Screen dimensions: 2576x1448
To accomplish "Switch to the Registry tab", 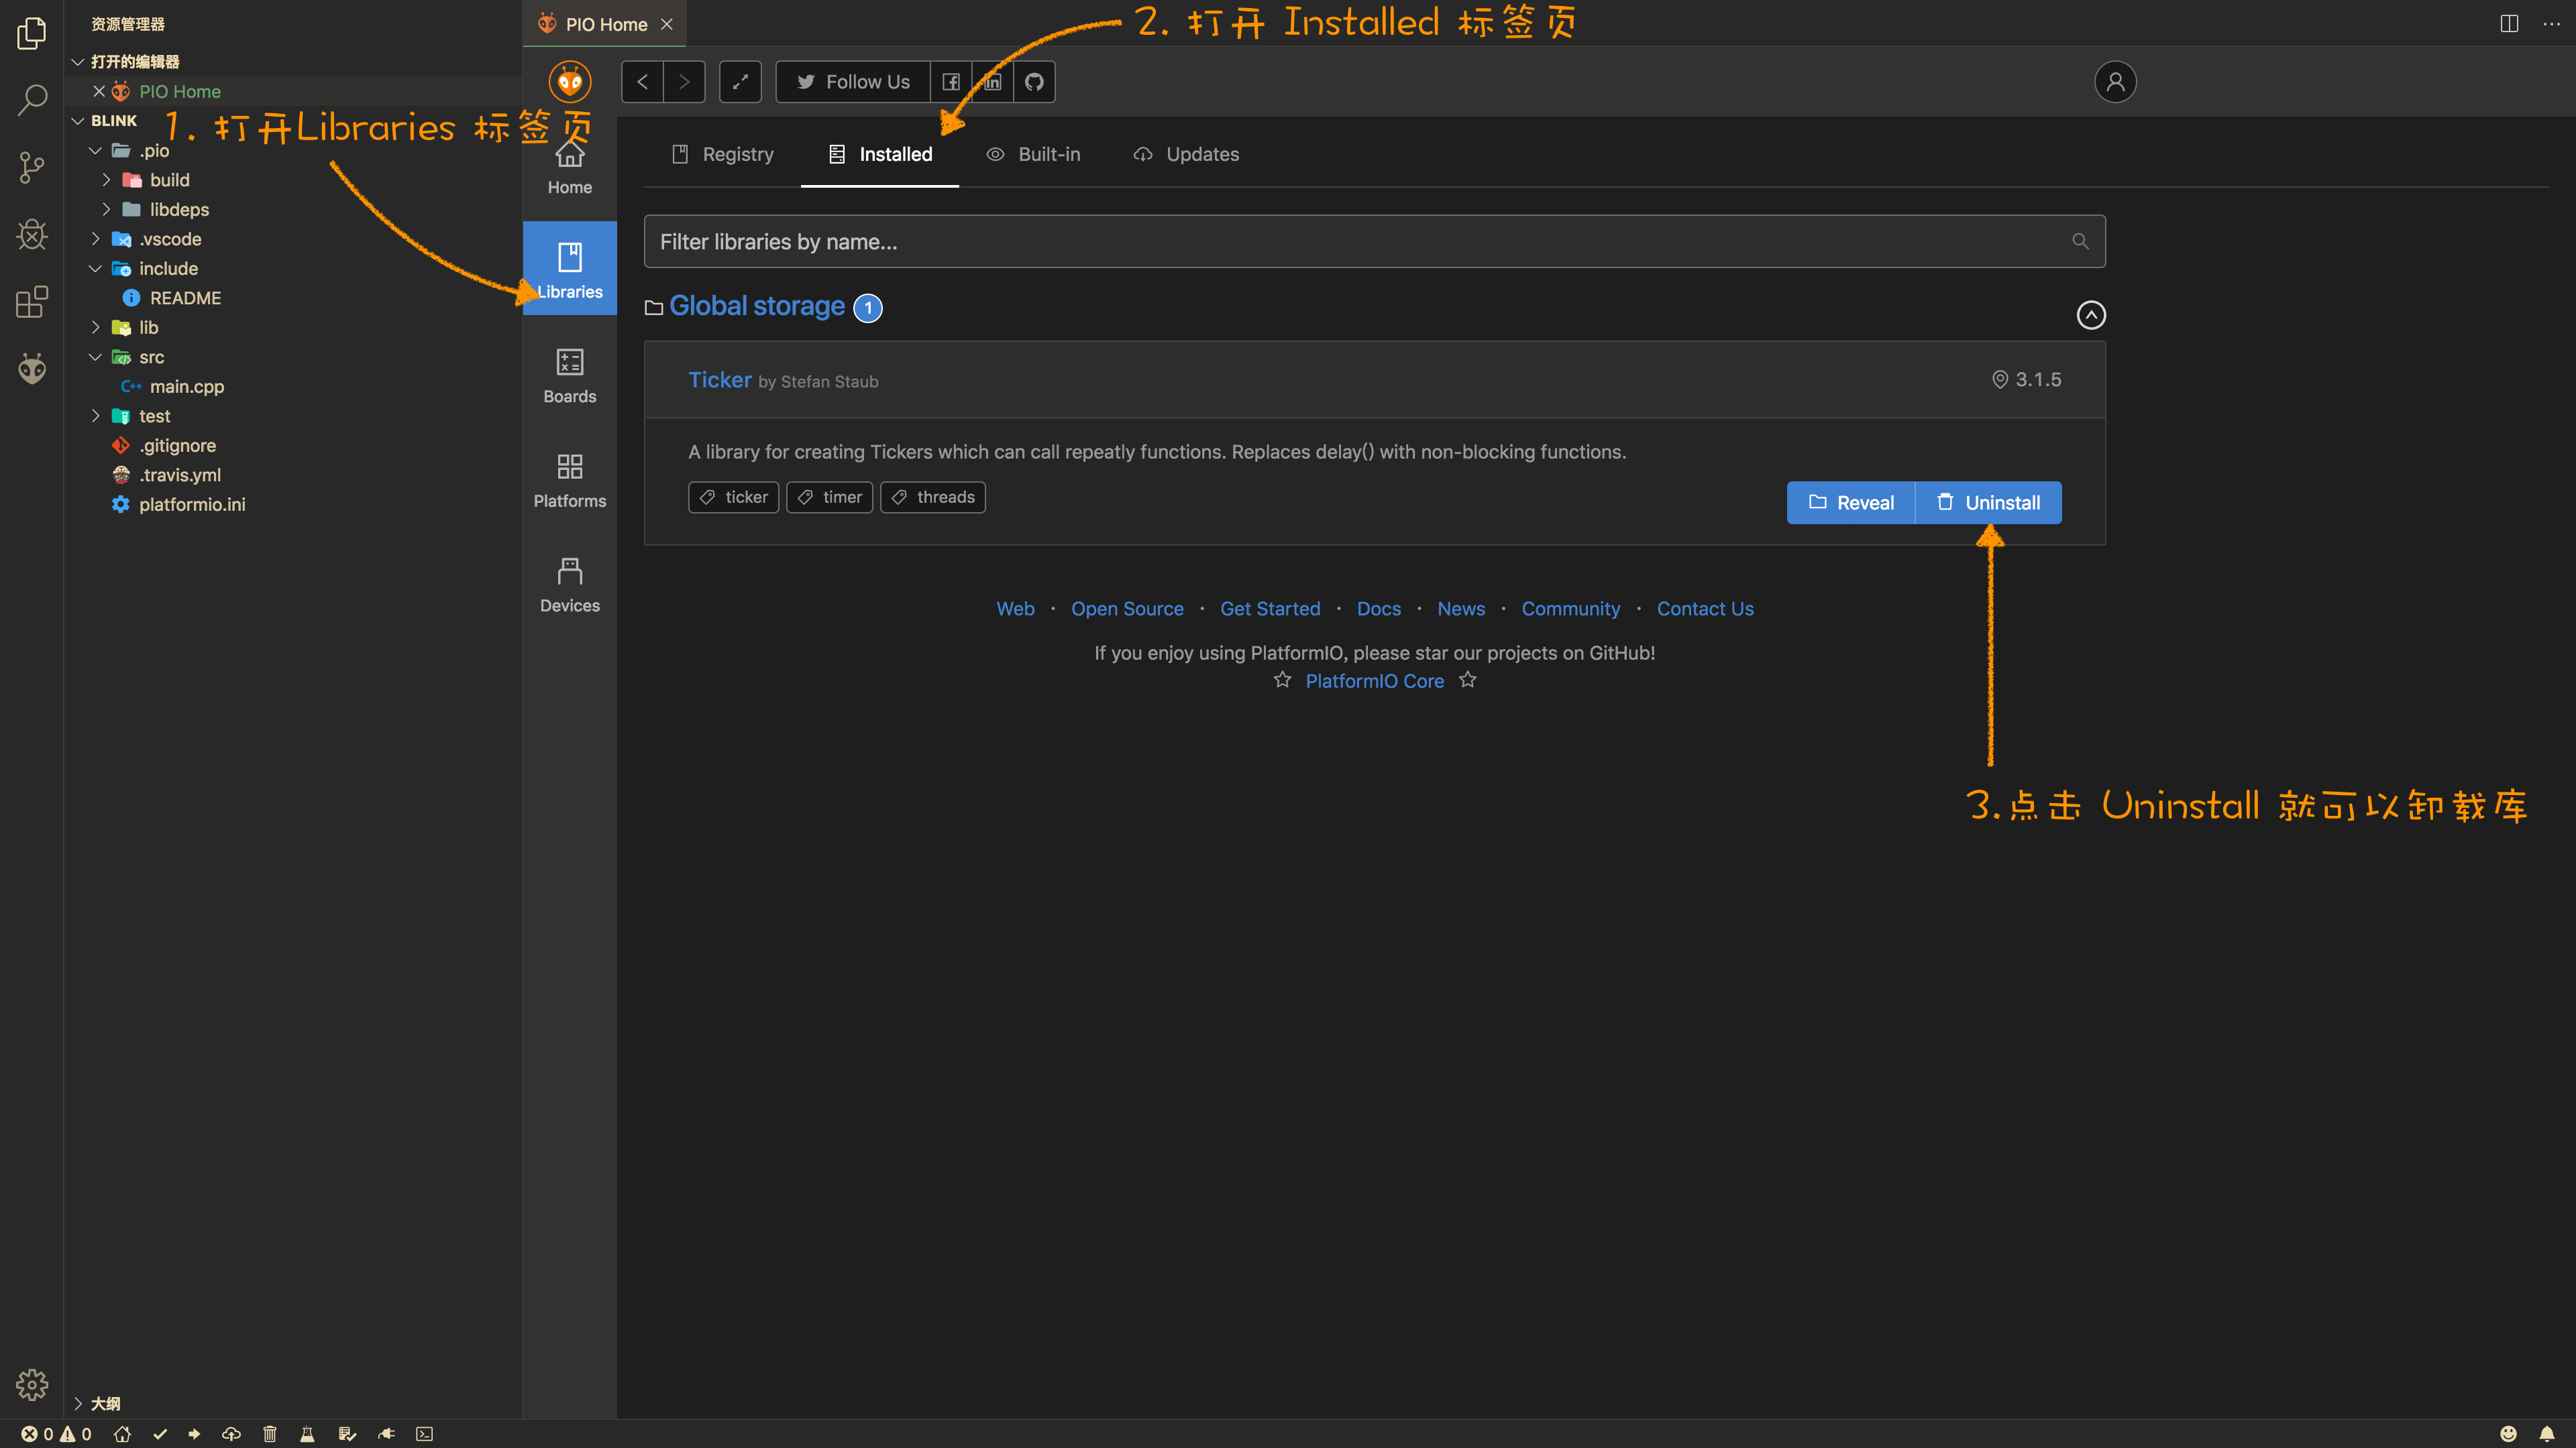I will click(723, 154).
